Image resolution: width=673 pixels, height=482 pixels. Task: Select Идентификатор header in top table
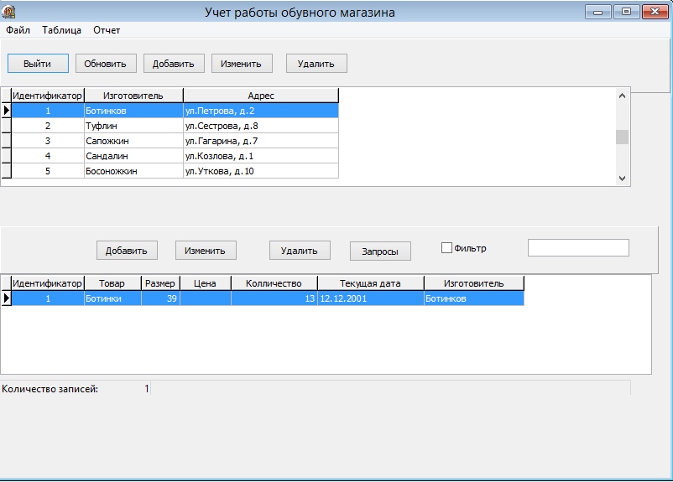coord(47,96)
